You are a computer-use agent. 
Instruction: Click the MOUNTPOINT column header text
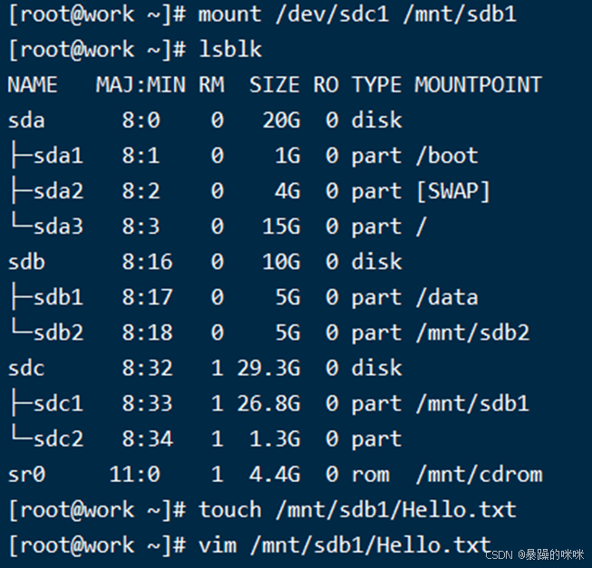pyautogui.click(x=478, y=84)
